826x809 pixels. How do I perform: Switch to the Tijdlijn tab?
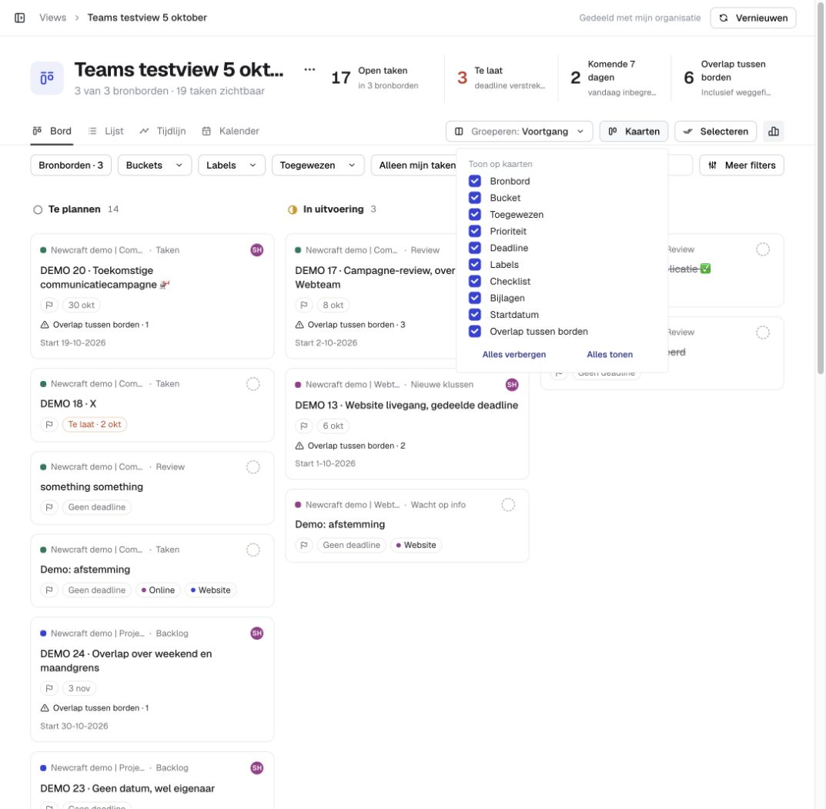[162, 131]
